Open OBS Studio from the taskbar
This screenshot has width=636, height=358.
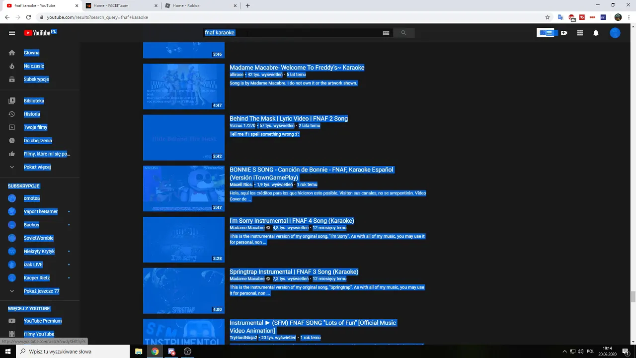tap(187, 351)
